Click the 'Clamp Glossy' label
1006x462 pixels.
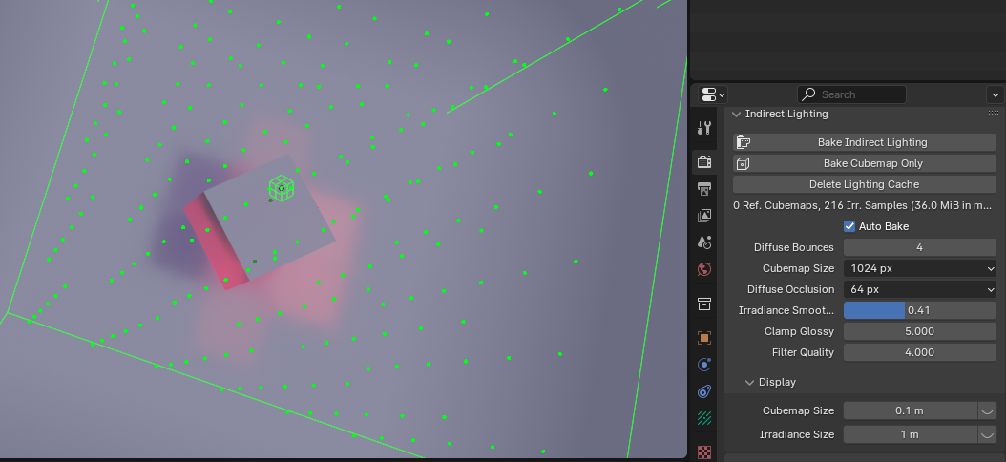(x=800, y=332)
